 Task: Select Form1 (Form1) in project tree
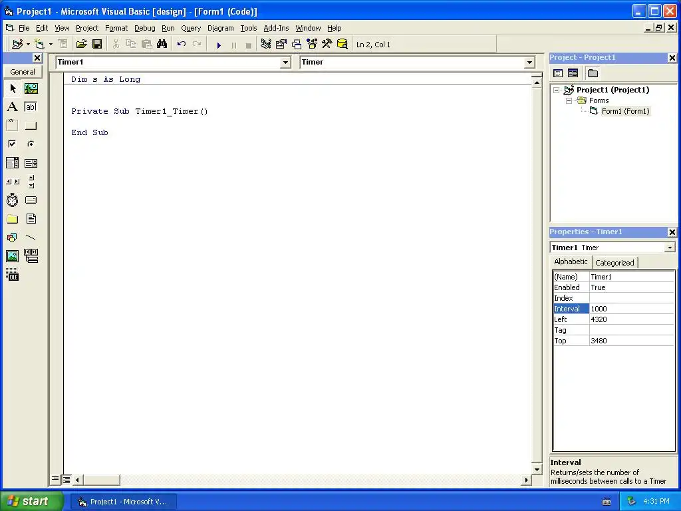(625, 111)
